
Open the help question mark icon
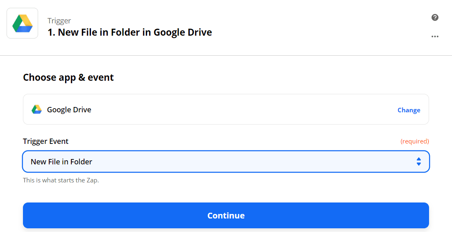[x=435, y=18]
